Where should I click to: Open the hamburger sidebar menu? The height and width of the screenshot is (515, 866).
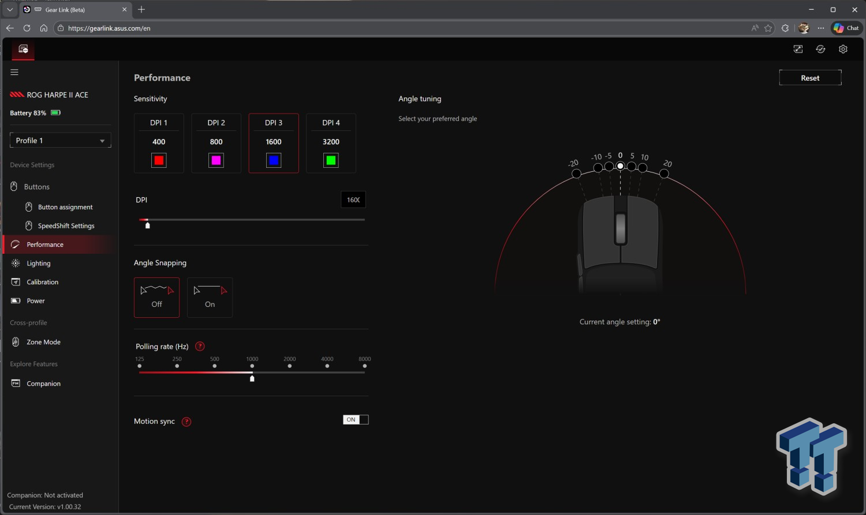coord(14,72)
